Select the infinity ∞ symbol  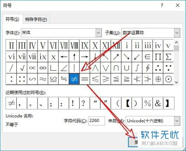pos(43,68)
